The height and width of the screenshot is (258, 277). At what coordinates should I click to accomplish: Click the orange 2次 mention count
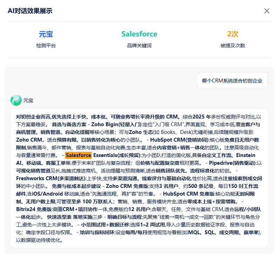point(233,34)
